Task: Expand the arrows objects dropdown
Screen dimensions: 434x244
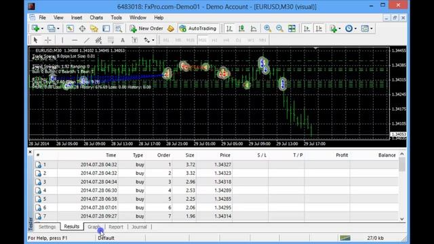Action: [153, 40]
